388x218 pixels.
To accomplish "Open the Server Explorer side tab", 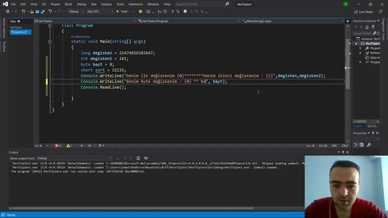I will pos(4,28).
